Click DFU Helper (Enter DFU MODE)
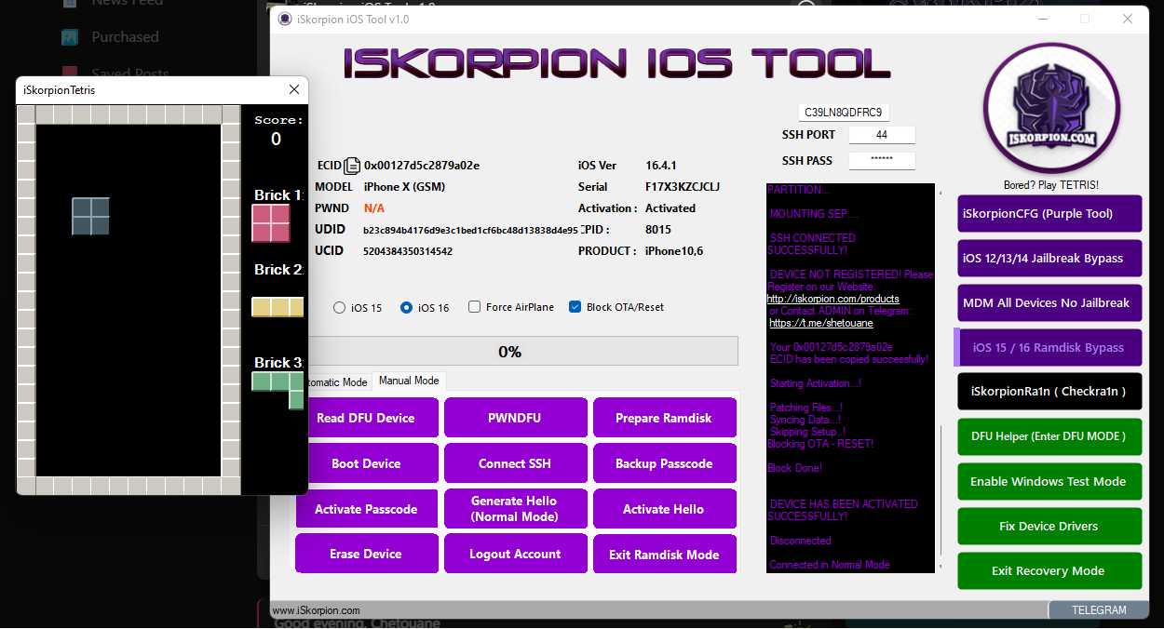This screenshot has width=1164, height=629. pos(1049,436)
